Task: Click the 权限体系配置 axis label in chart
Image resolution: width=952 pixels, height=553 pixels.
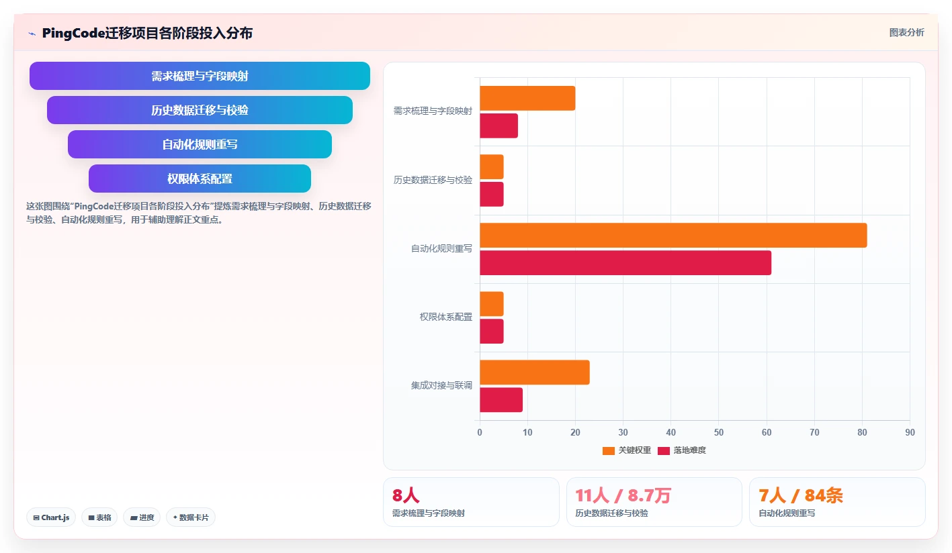Action: pyautogui.click(x=446, y=317)
